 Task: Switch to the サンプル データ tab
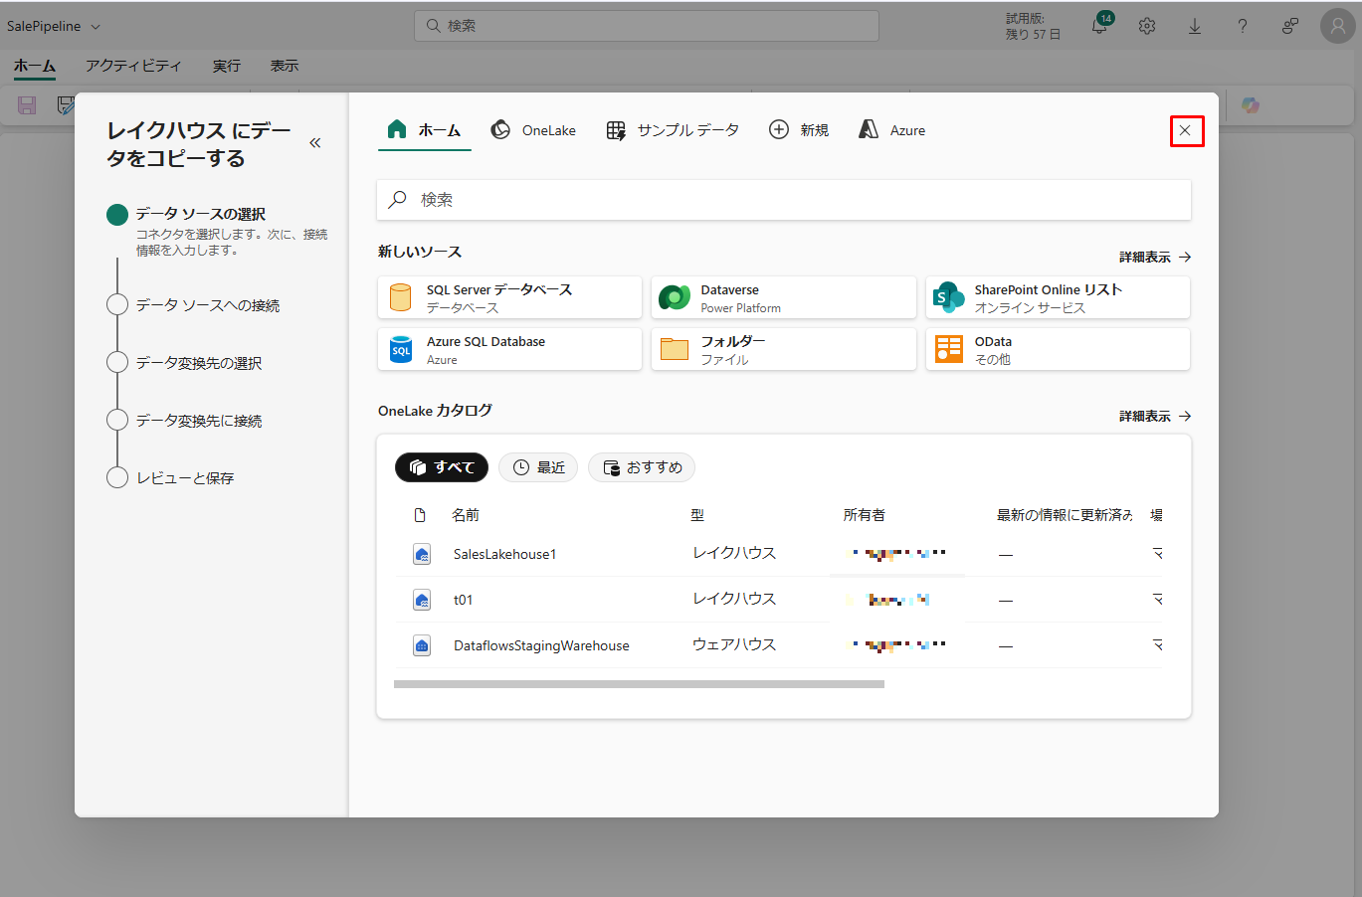coord(674,130)
